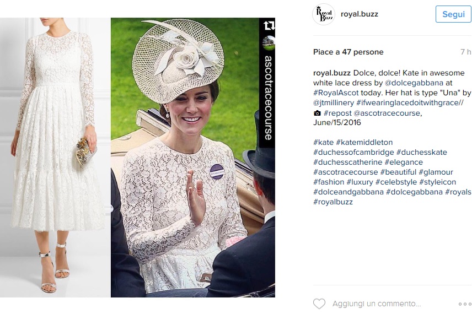Click the repost arrows icon on photo
The height and width of the screenshot is (314, 472).
[269, 25]
